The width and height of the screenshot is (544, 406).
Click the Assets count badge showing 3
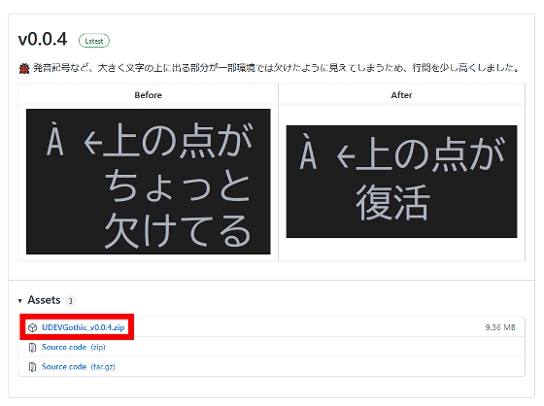tap(70, 301)
